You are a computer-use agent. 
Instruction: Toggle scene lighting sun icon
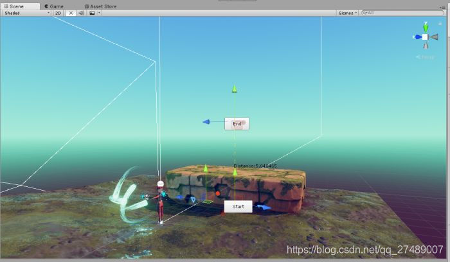click(71, 13)
